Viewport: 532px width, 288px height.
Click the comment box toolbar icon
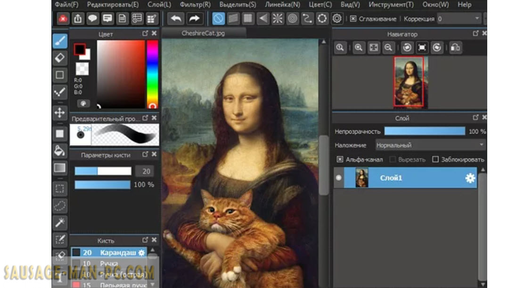pyautogui.click(x=107, y=19)
